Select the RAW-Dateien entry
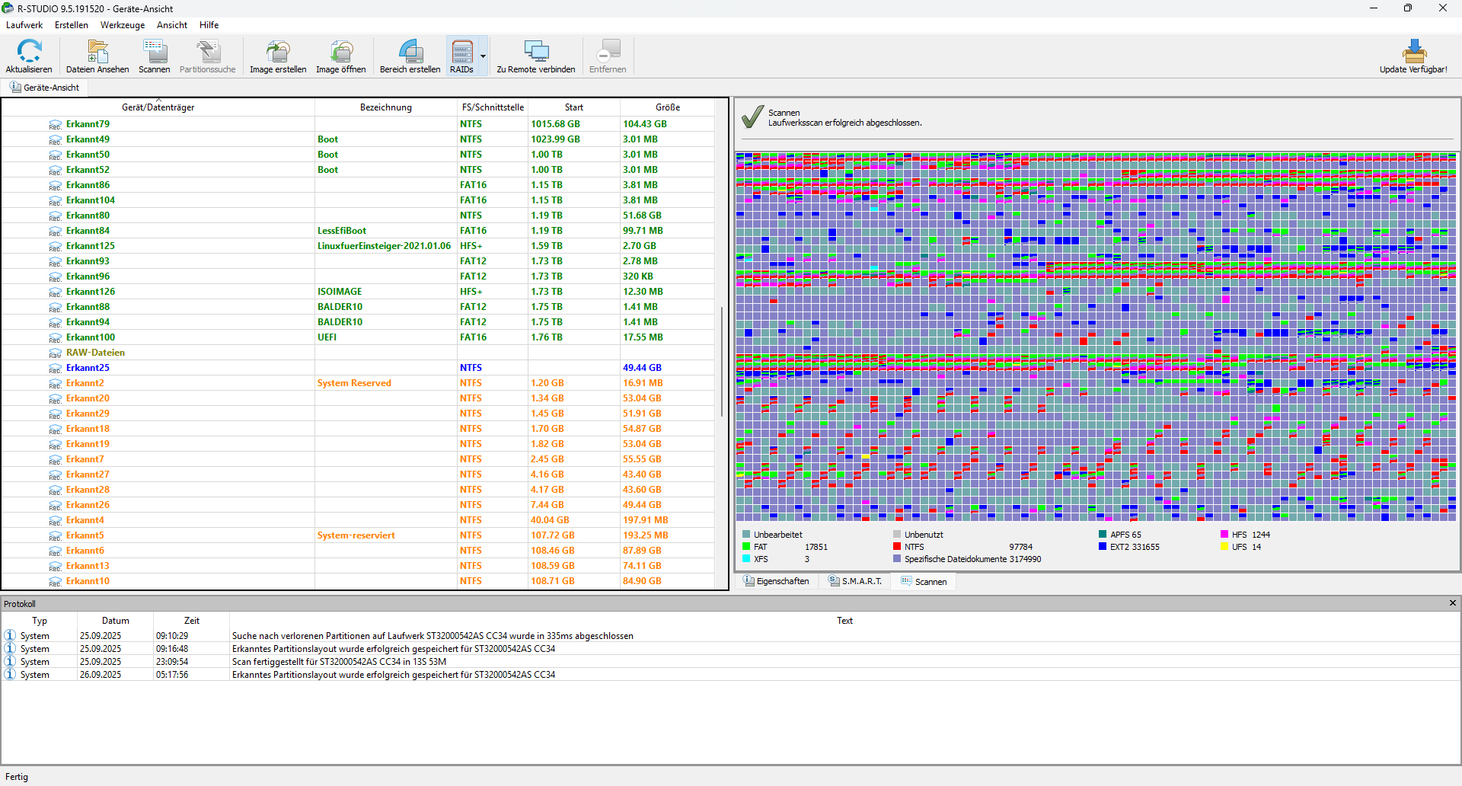 [x=358, y=353]
